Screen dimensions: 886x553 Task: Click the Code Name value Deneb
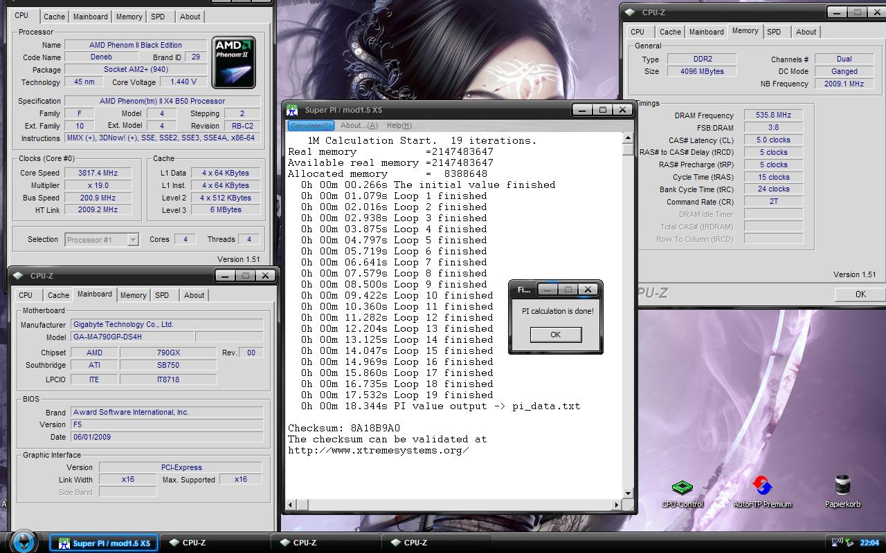point(101,57)
